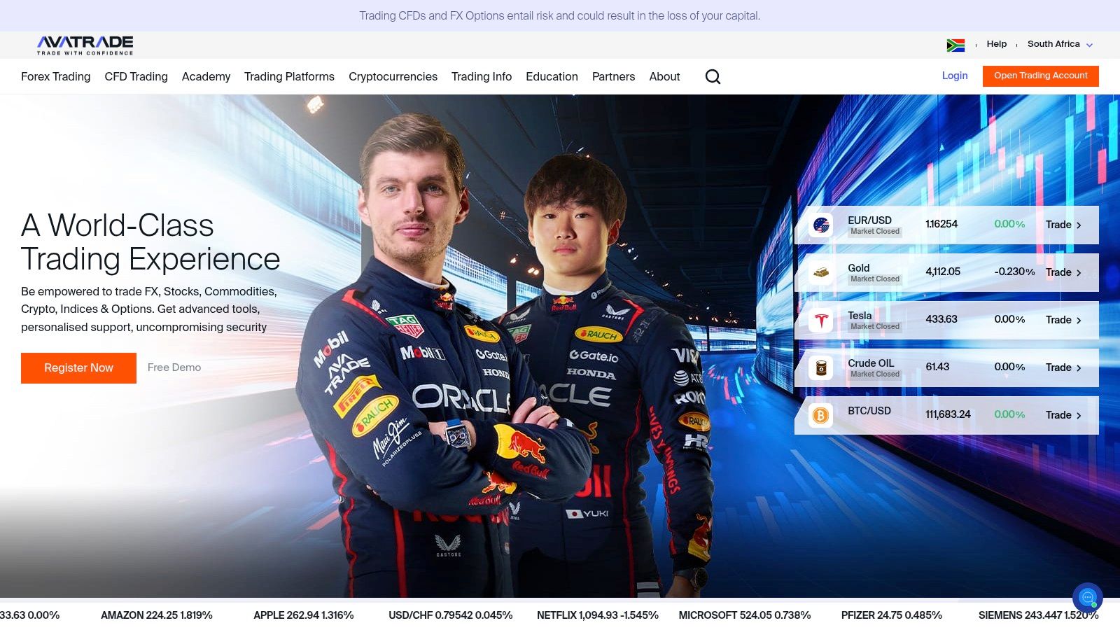Screen dimensions: 1120x630
Task: Select the Tesla instrument name
Action: 860,316
